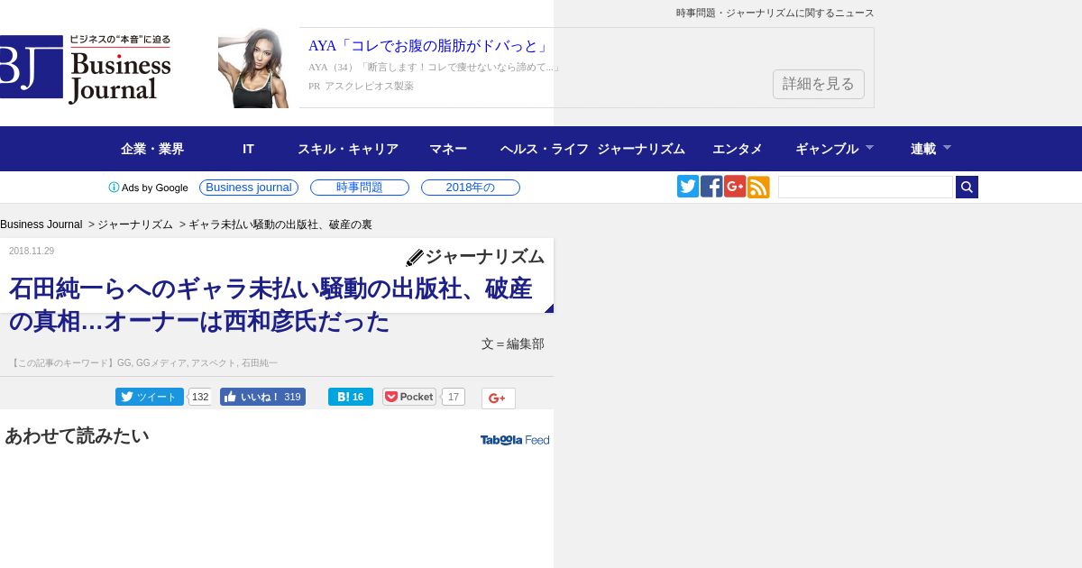Save article with Pocket button

pos(409,397)
